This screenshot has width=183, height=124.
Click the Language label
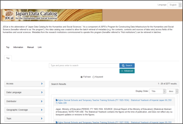coord(162,5)
